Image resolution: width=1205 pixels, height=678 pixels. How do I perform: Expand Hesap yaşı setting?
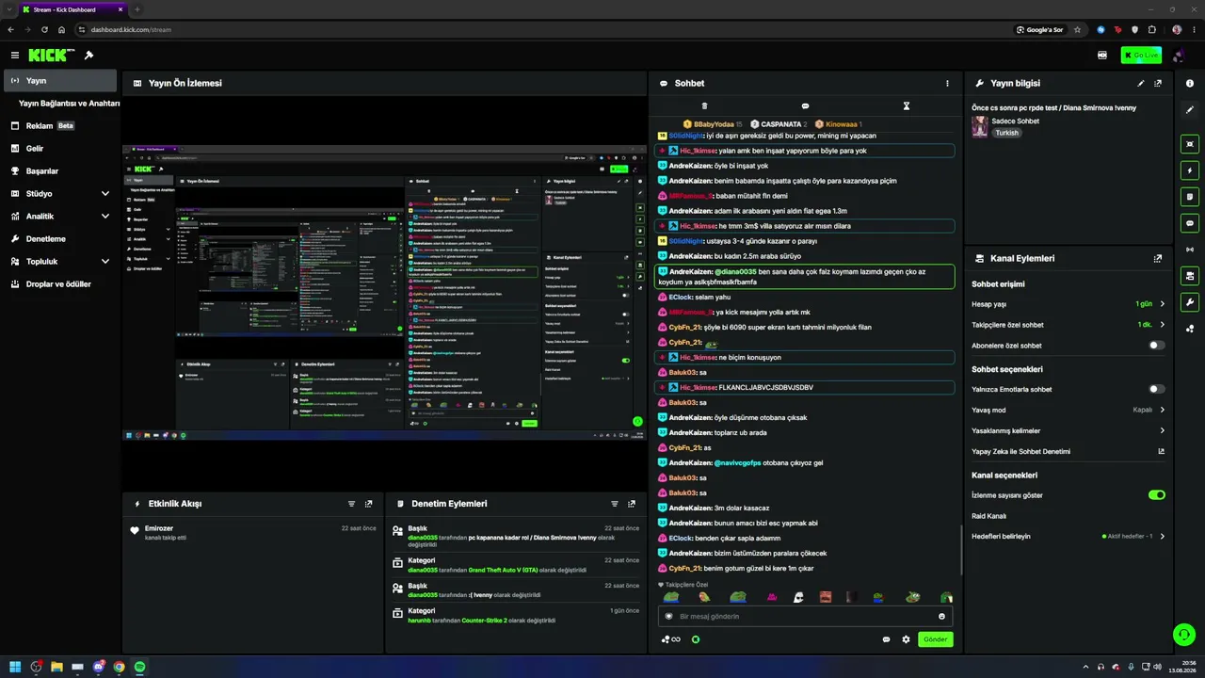click(1068, 304)
